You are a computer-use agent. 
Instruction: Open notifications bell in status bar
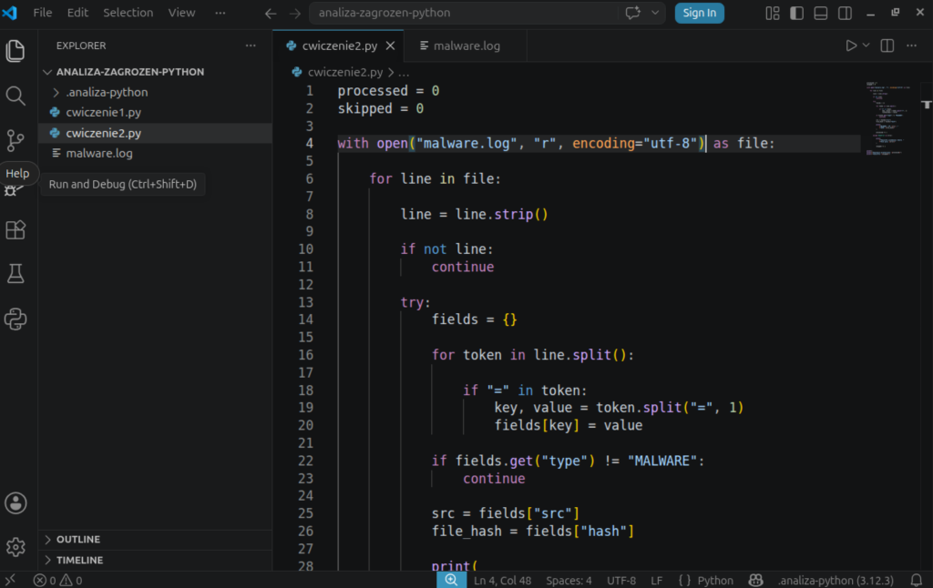[917, 581]
